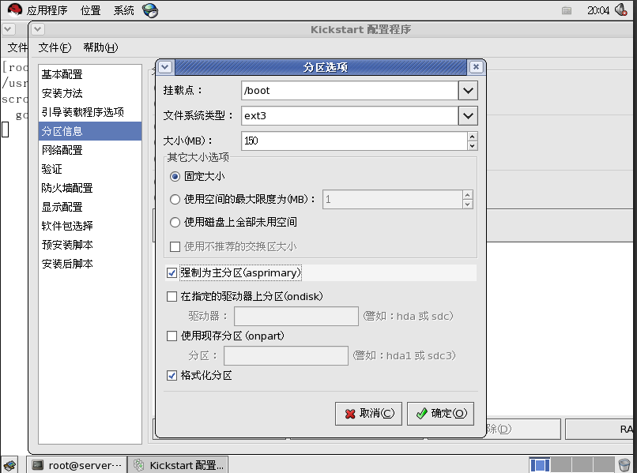Click the 20:04 clock in panel
This screenshot has height=473, width=637.
click(x=598, y=10)
